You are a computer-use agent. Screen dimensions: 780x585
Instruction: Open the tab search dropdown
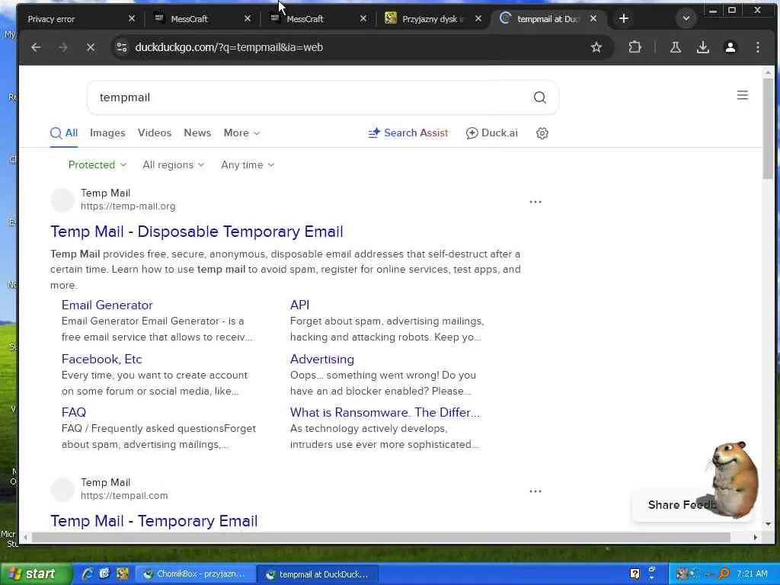click(x=686, y=19)
